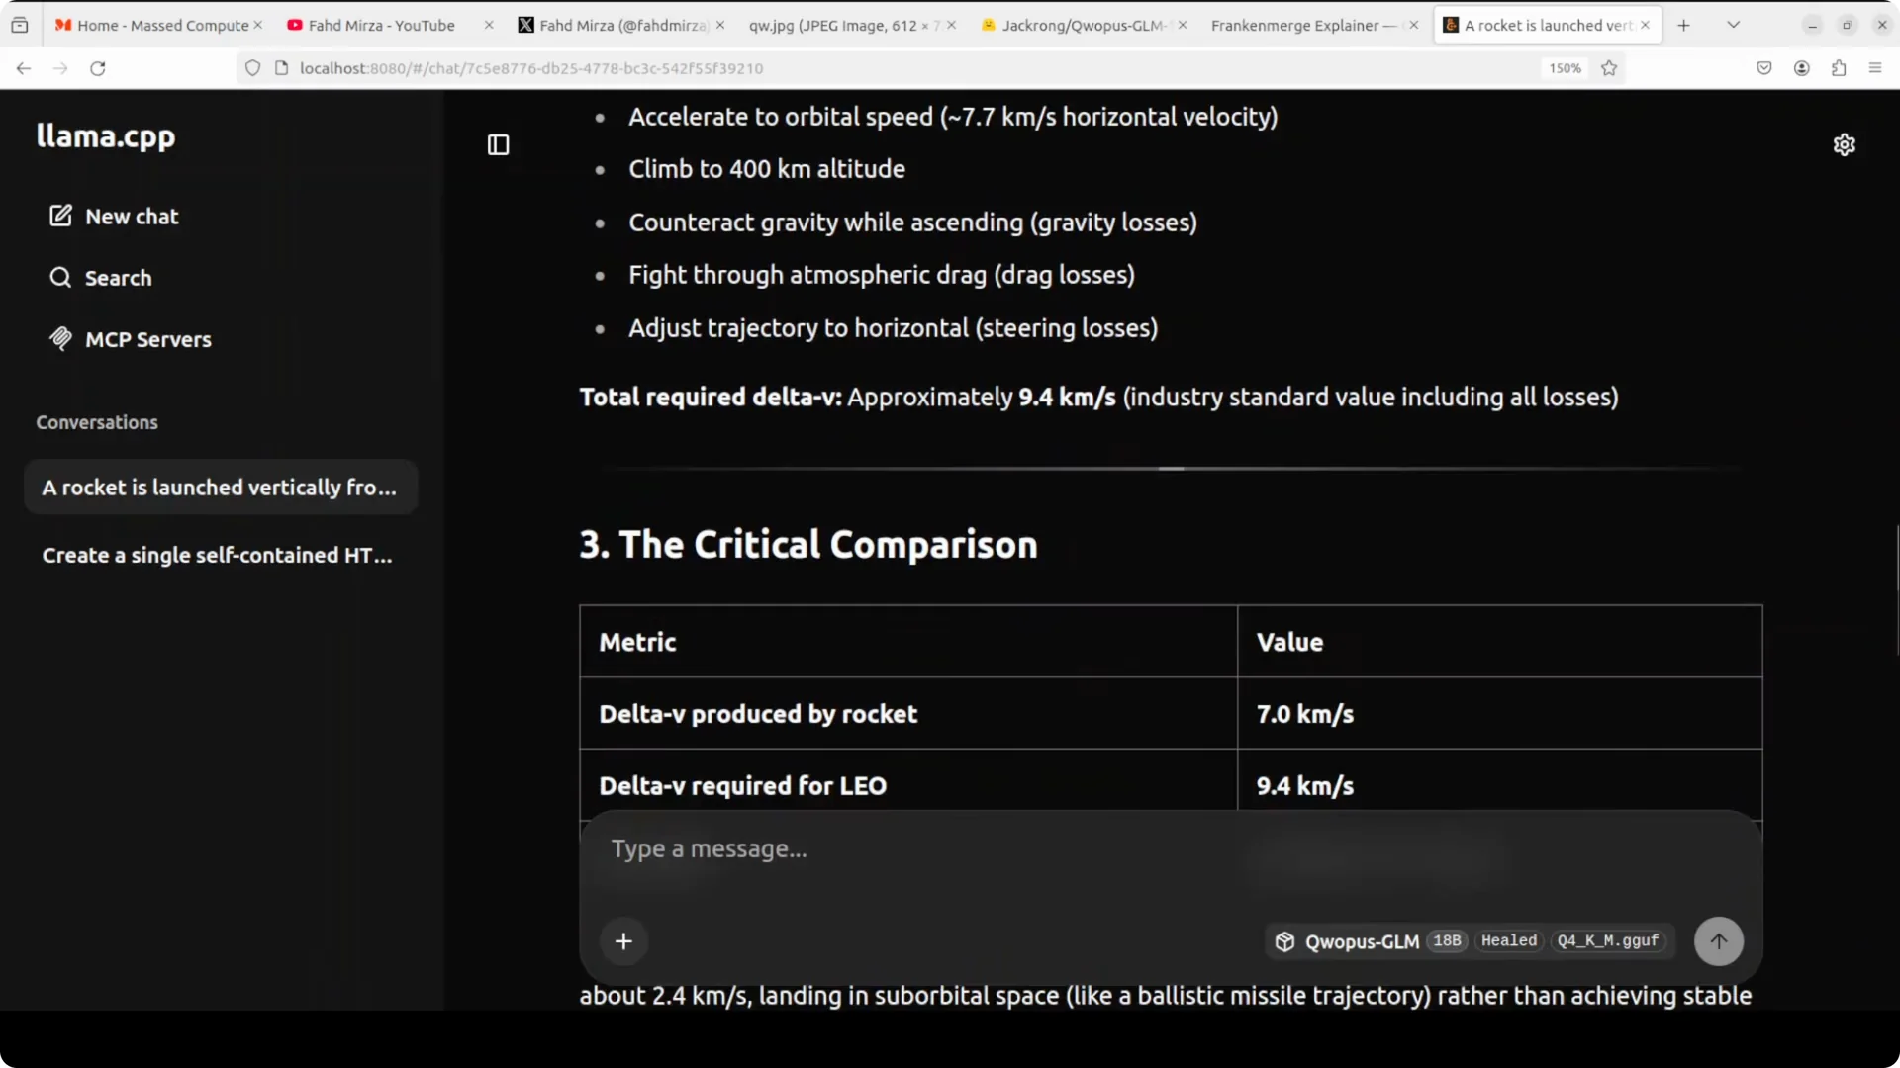Image resolution: width=1900 pixels, height=1068 pixels.
Task: Open a new browser tab
Action: pos(1683,25)
